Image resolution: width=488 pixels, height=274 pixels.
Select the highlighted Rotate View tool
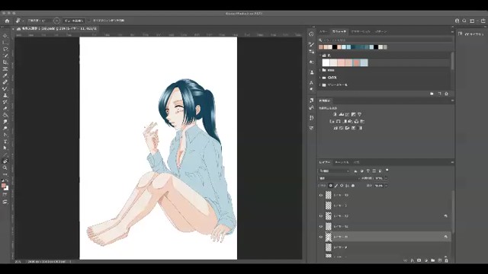[5, 161]
